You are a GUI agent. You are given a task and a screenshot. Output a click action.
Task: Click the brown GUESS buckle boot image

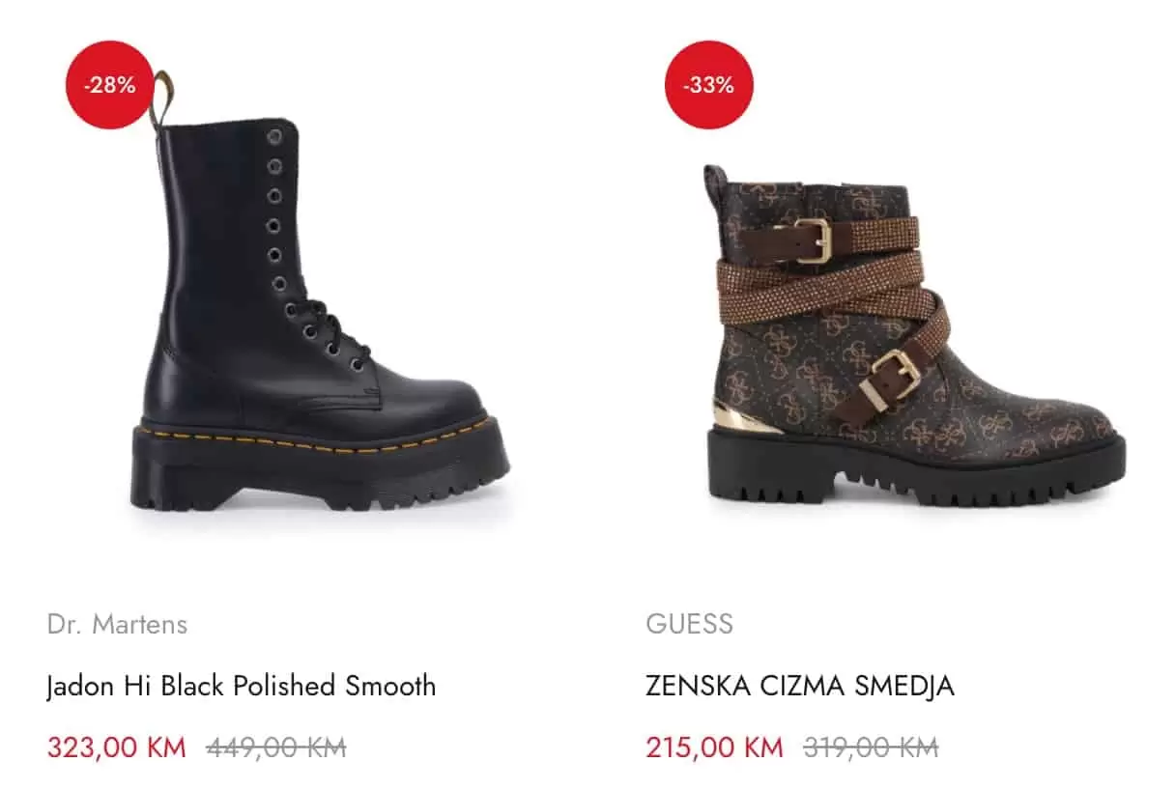pyautogui.click(x=899, y=338)
